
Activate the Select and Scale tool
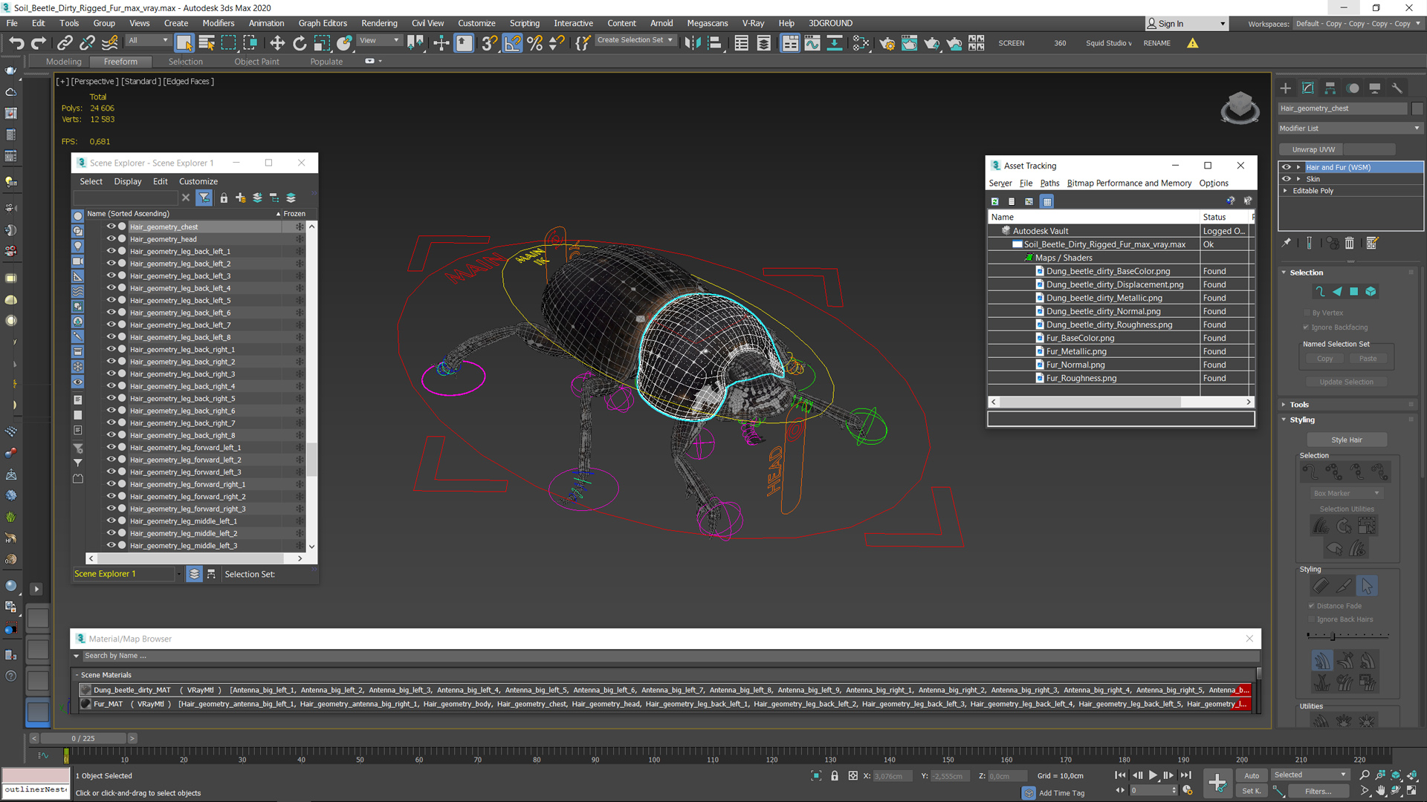tap(322, 43)
